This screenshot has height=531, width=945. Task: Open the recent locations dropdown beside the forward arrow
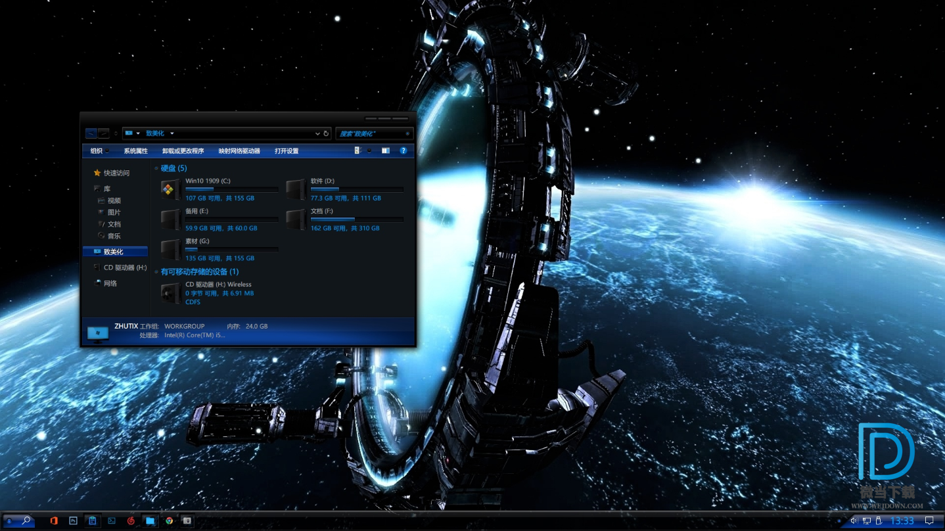point(116,133)
